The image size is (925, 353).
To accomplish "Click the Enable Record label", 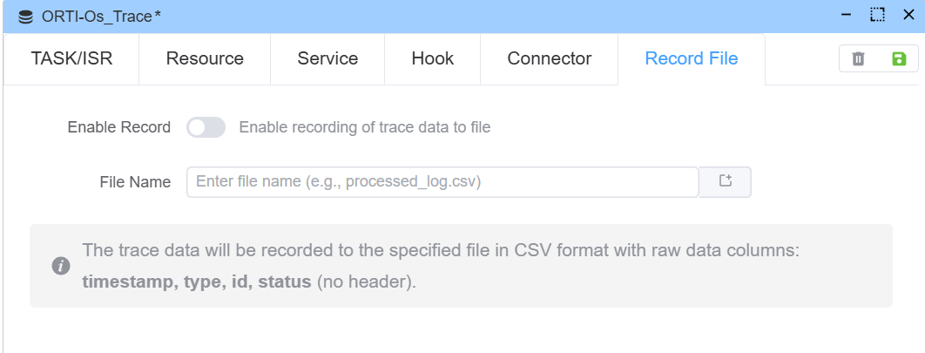I will 119,127.
